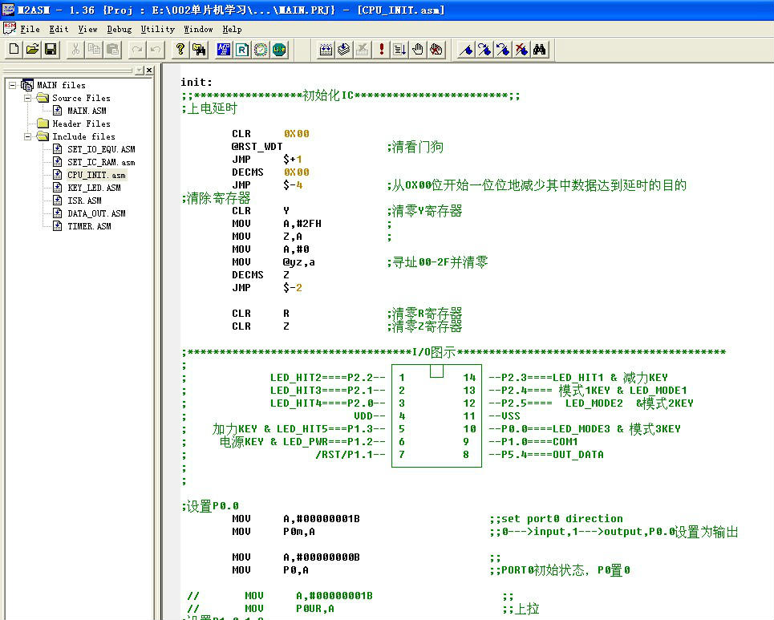Image resolution: width=774 pixels, height=620 pixels.
Task: Open the Window menu
Action: coord(198,29)
